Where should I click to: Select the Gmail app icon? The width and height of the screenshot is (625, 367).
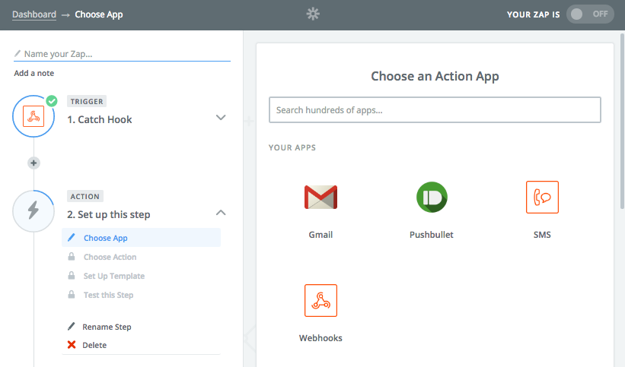tap(320, 197)
